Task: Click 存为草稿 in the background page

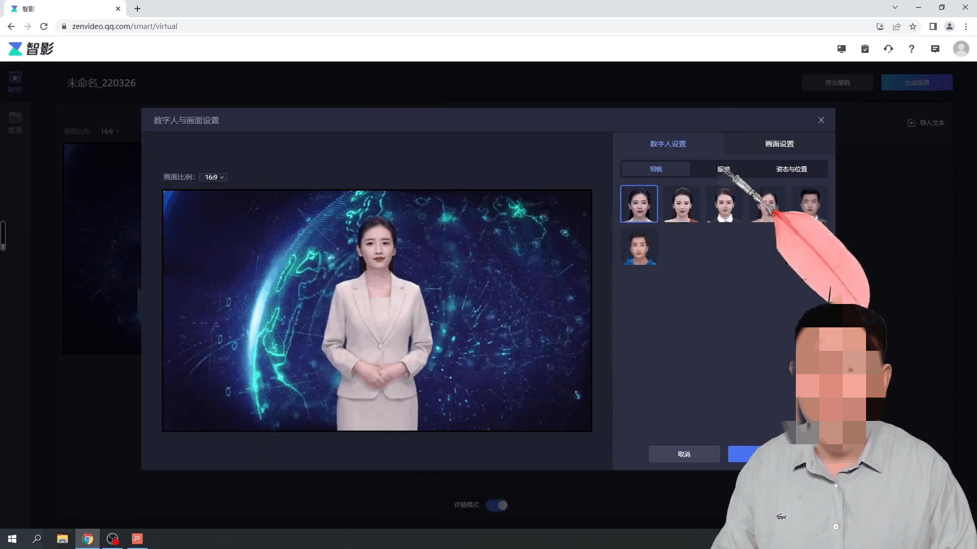Action: pyautogui.click(x=838, y=82)
